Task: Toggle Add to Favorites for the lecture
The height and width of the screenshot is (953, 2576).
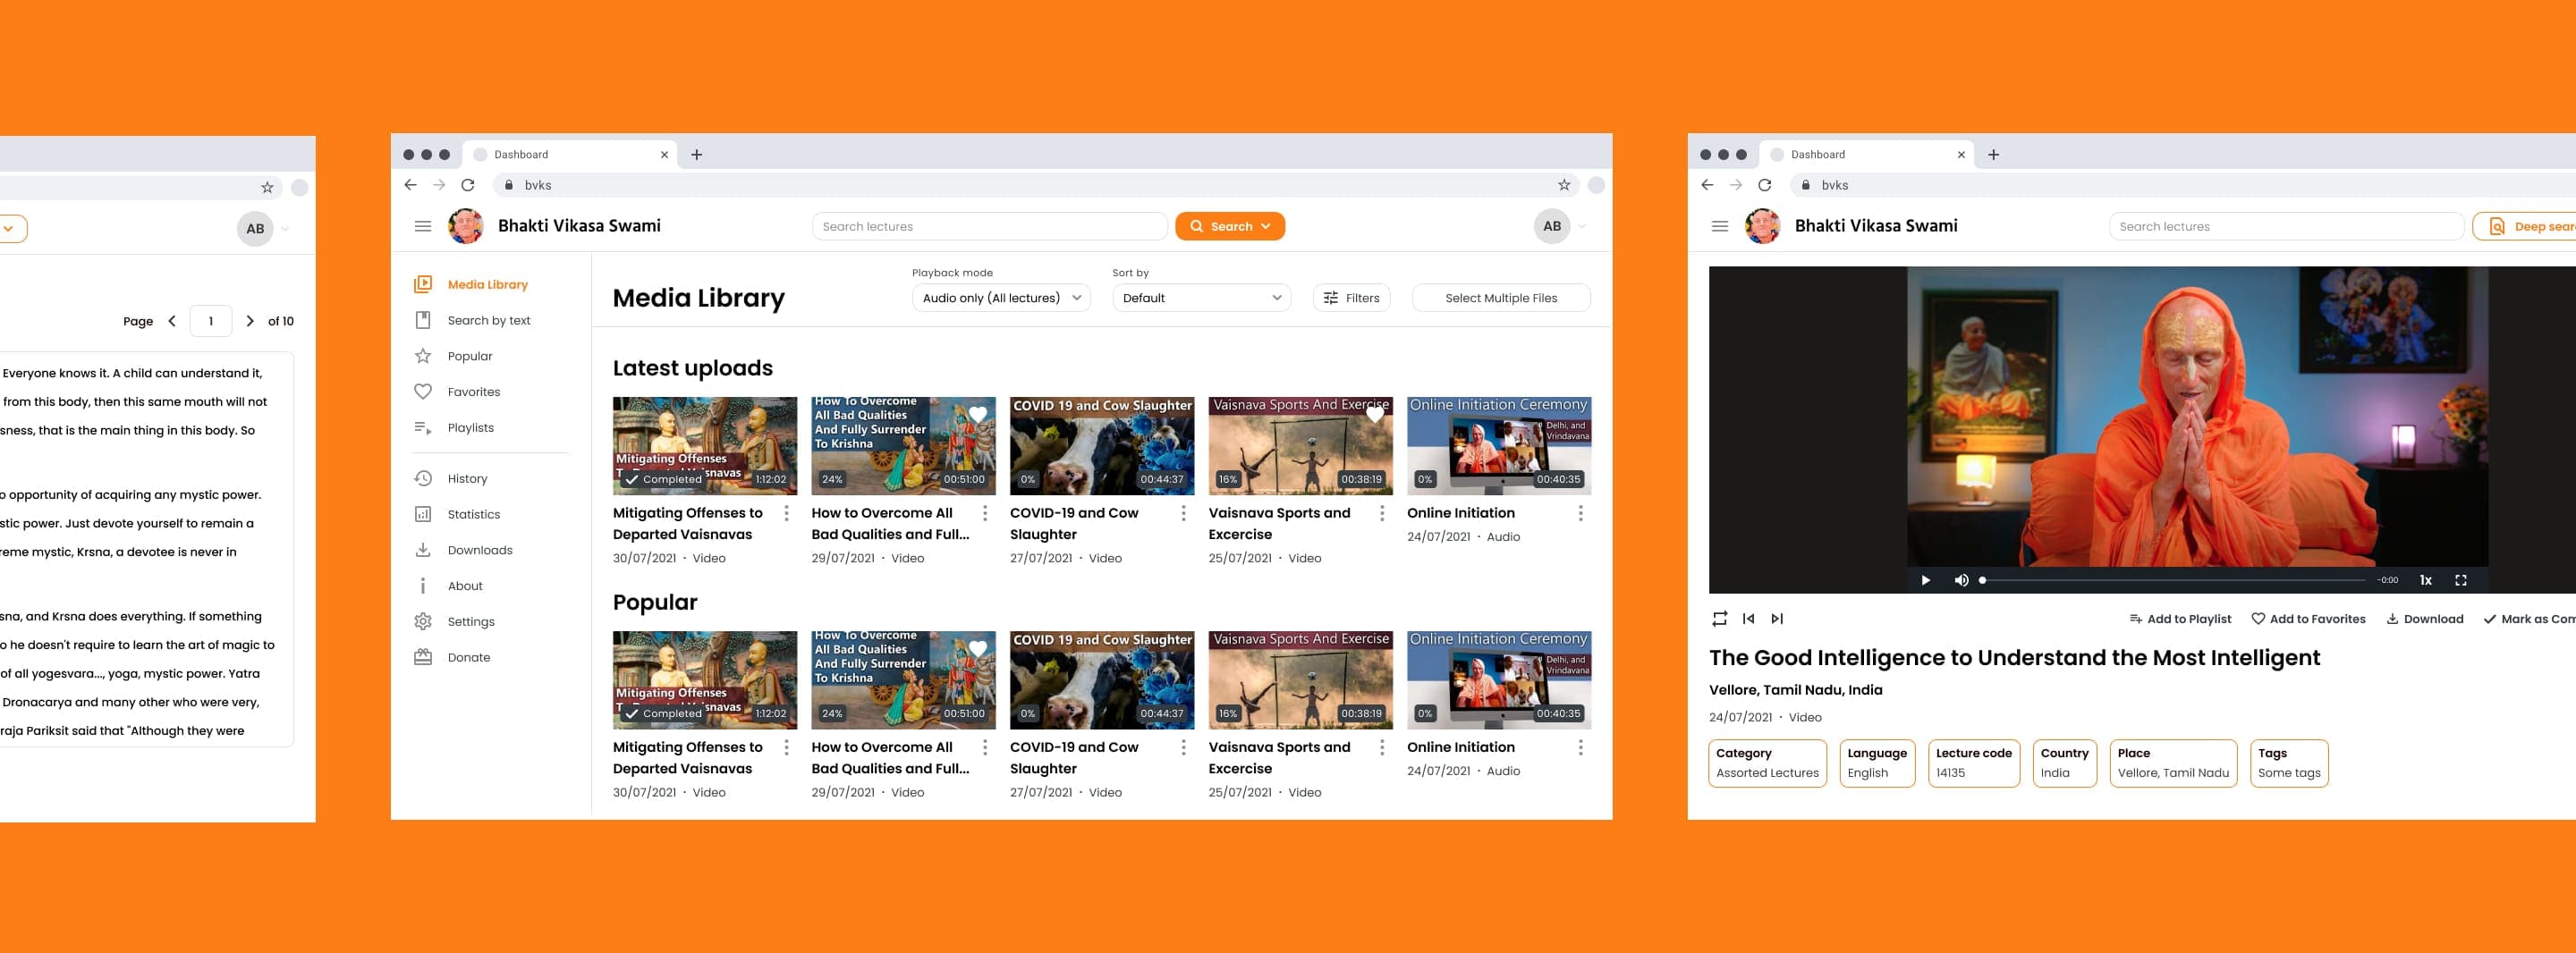Action: pyautogui.click(x=2308, y=619)
